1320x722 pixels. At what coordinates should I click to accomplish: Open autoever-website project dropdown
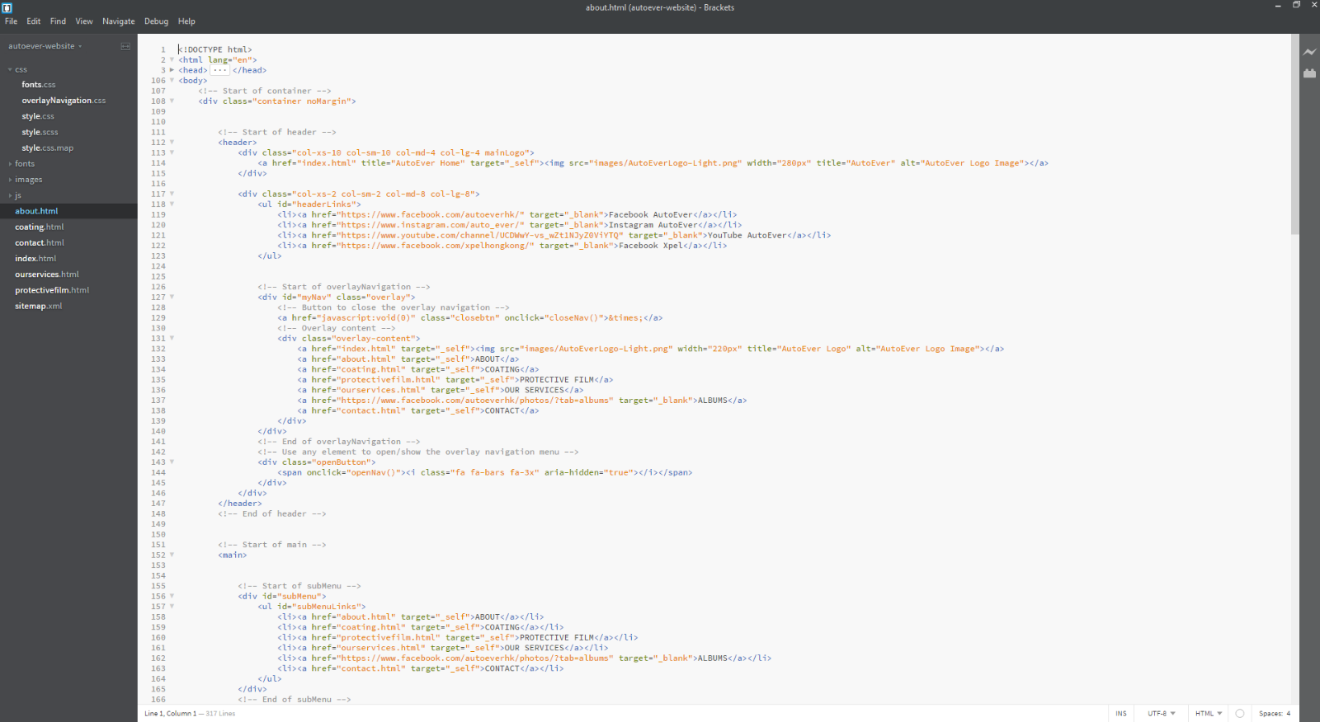tap(45, 46)
